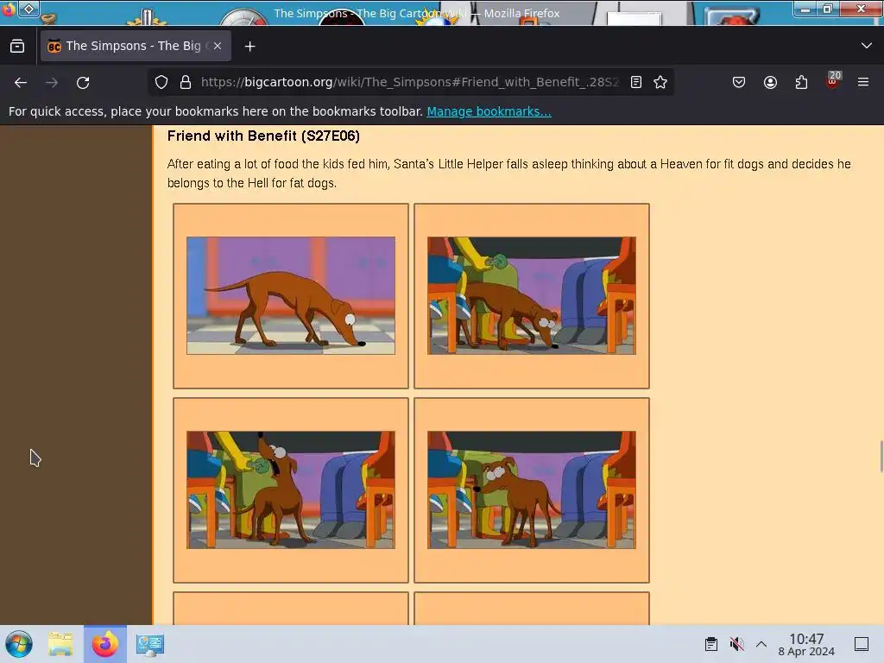Close The Simpsons tab
This screenshot has height=663, width=884.
[218, 47]
